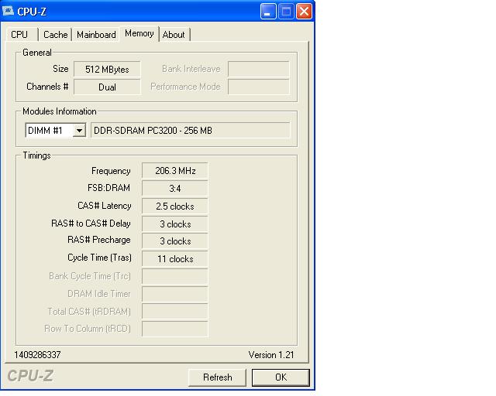The height and width of the screenshot is (396, 496).
Task: Open the Cache tab
Action: [55, 35]
